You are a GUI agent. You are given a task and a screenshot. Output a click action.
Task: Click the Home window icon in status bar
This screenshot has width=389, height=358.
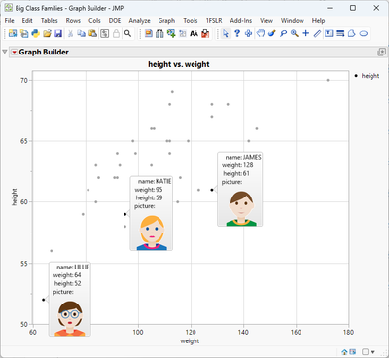tap(344, 352)
